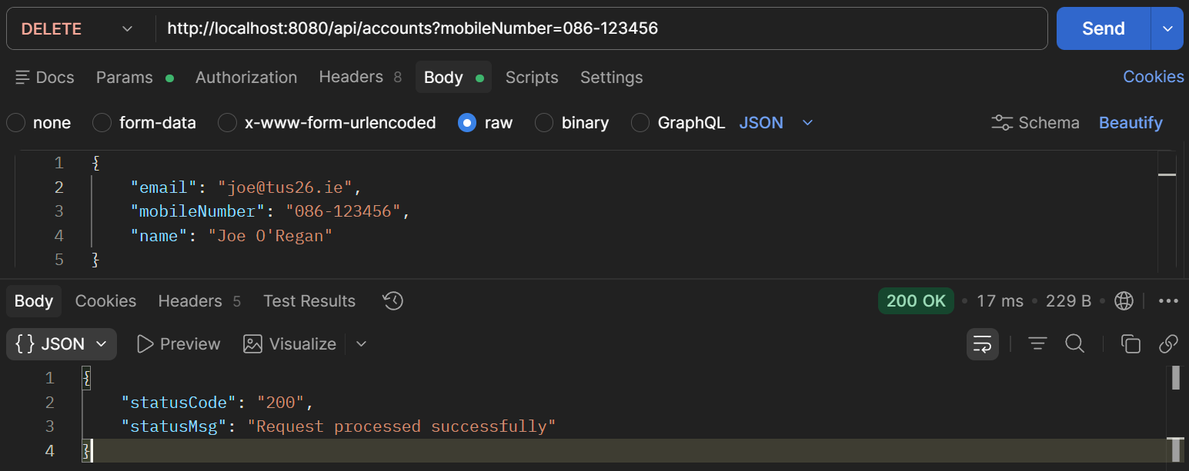This screenshot has height=471, width=1189.
Task: Switch to the Authorization tab
Action: 246,78
